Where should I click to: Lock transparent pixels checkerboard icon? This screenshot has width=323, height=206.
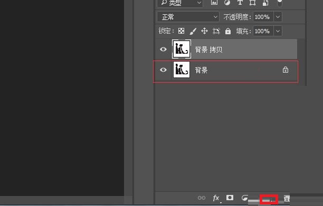[x=181, y=31]
